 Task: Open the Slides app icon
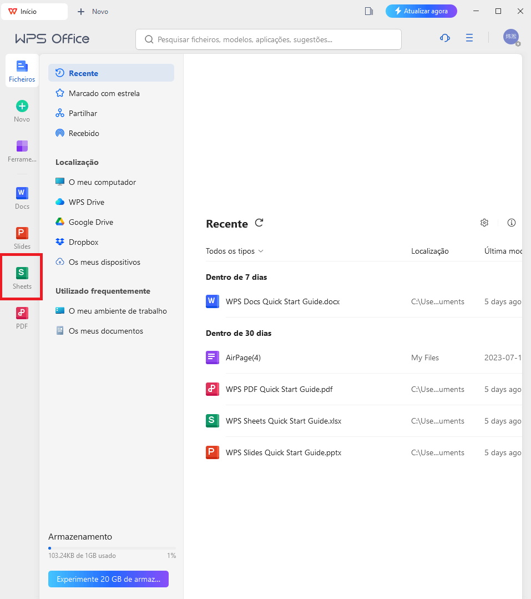(22, 233)
